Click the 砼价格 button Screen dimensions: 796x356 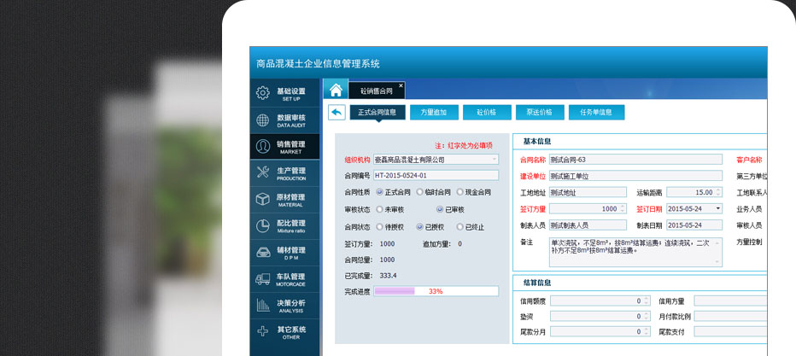pyautogui.click(x=487, y=112)
